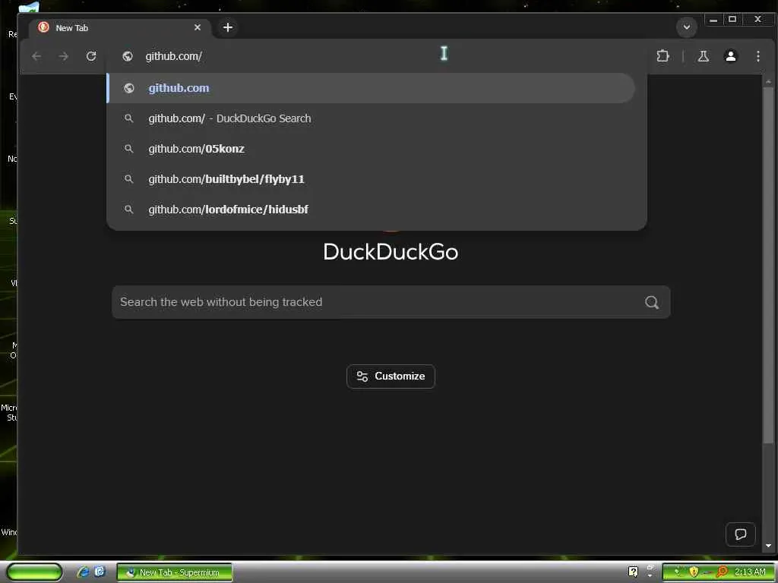Activate New Tab - Supermium taskbar button

point(174,572)
